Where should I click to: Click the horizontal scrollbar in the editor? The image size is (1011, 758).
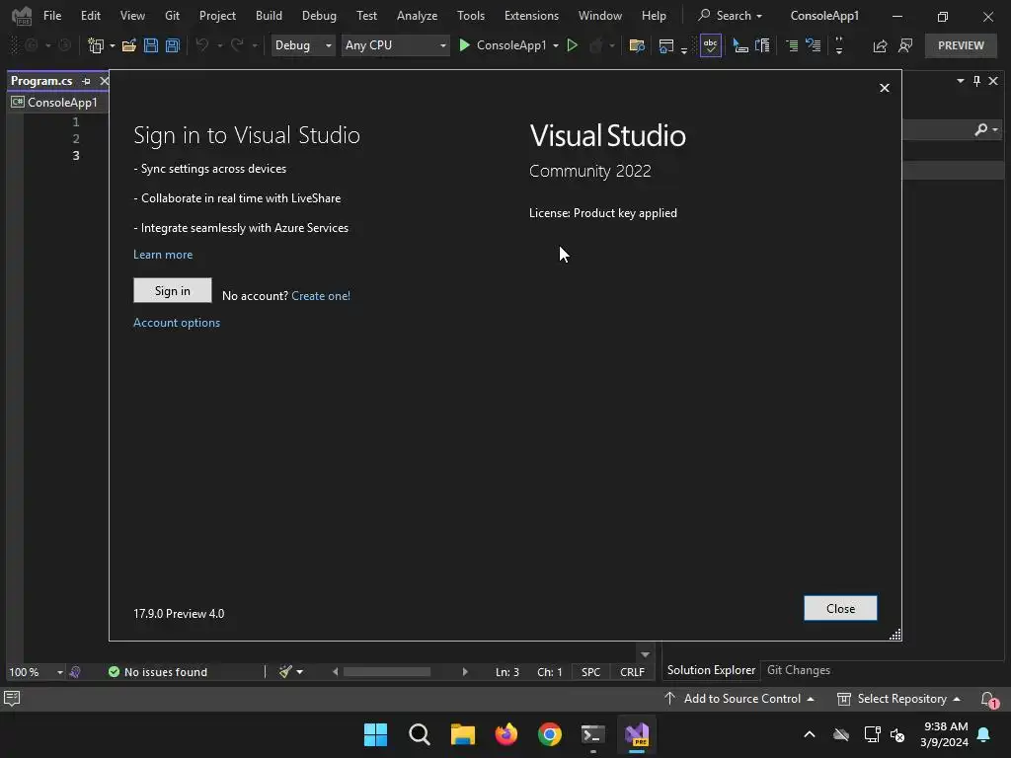click(x=387, y=672)
